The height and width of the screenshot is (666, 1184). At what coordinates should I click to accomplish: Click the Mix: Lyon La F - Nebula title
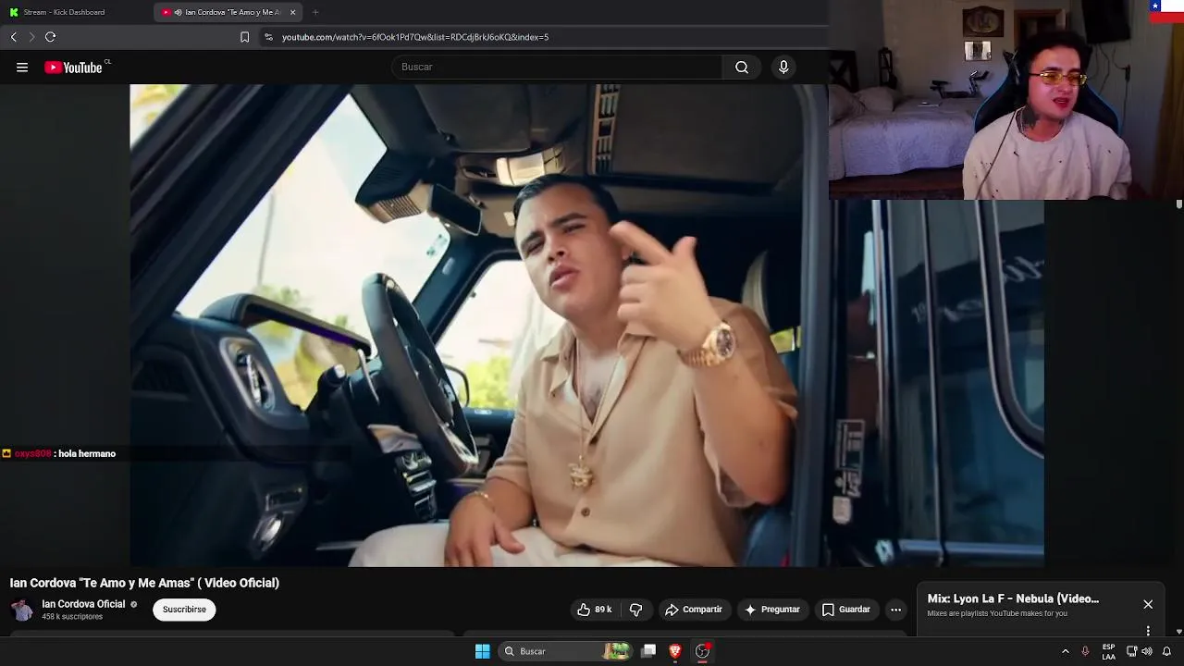pyautogui.click(x=1013, y=598)
